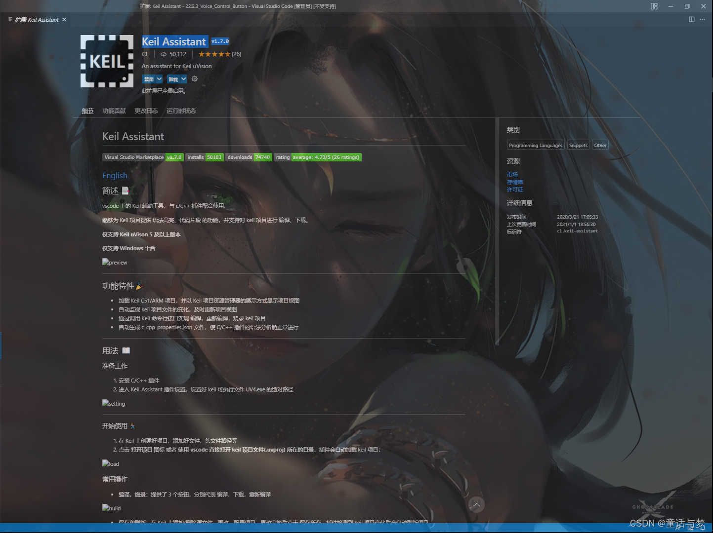Open the English readme link
Viewport: 713px width, 533px height.
click(x=115, y=176)
